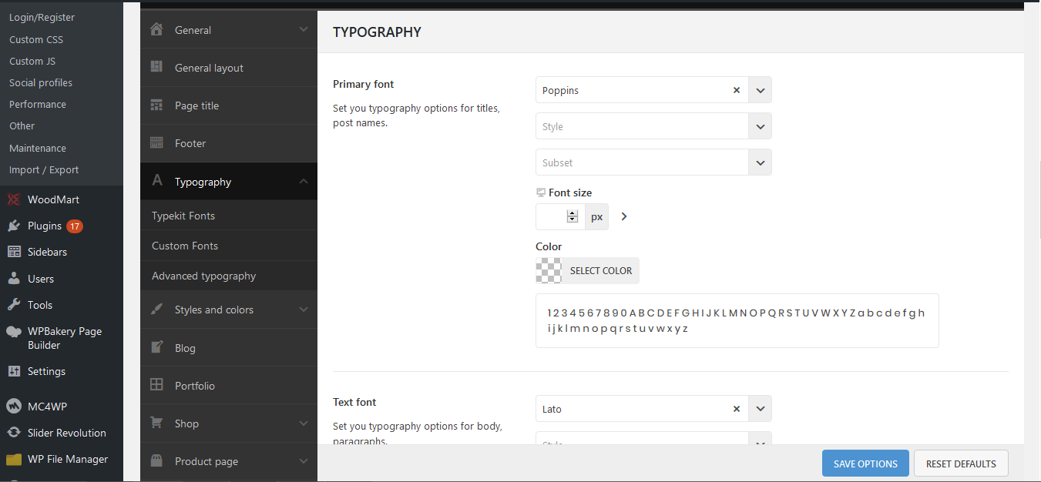Click the Typography letter A icon

[x=157, y=181]
